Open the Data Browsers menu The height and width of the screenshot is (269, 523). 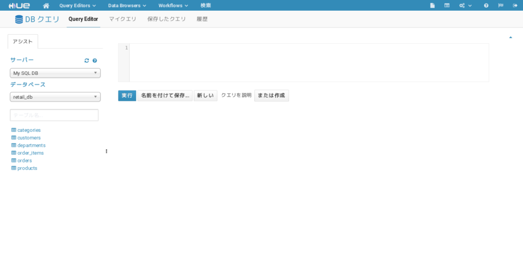click(127, 6)
